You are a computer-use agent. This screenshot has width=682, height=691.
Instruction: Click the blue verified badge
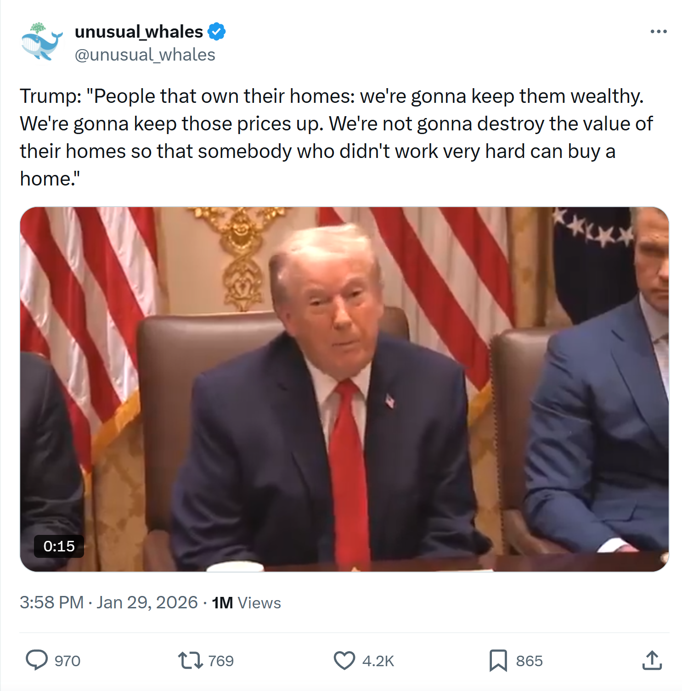point(216,32)
